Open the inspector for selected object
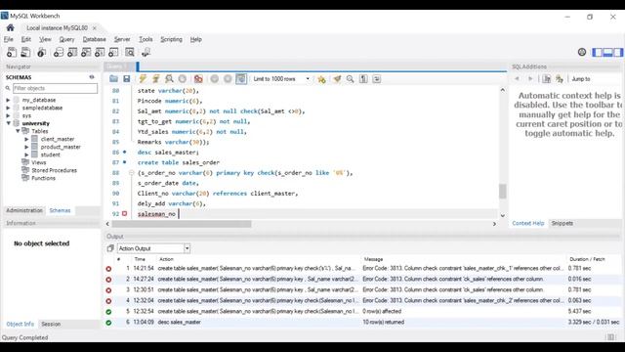The width and height of the screenshot is (625, 352). tap(41, 52)
